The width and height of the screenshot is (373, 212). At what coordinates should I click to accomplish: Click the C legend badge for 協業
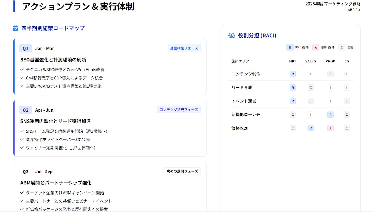coord(342,47)
